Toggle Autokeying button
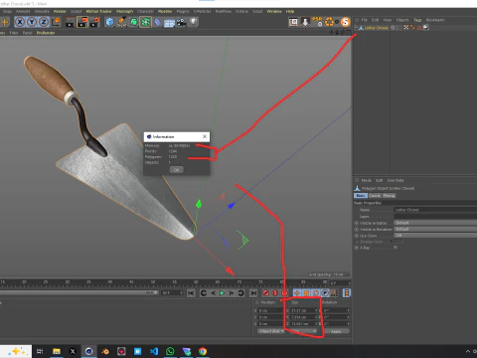The image size is (477, 358). coord(275,293)
